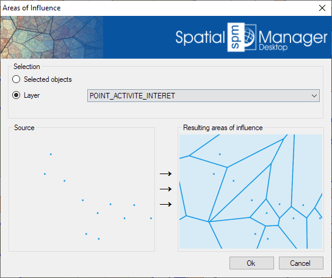This screenshot has height=278, width=332.
Task: Click the 'Layer' label text
Action: tap(32, 95)
